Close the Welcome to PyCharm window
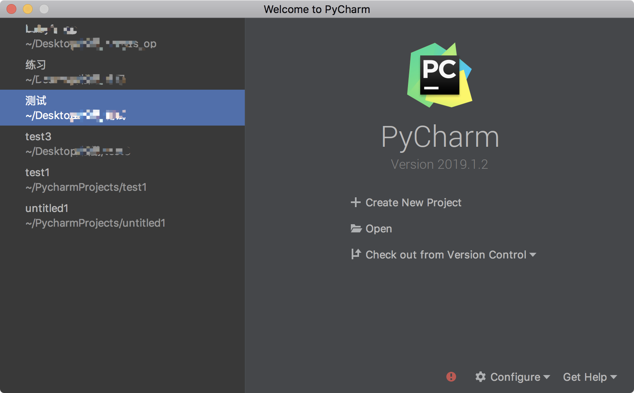634x393 pixels. [x=11, y=9]
